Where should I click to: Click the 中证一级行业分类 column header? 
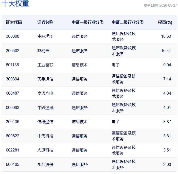coord(87,22)
